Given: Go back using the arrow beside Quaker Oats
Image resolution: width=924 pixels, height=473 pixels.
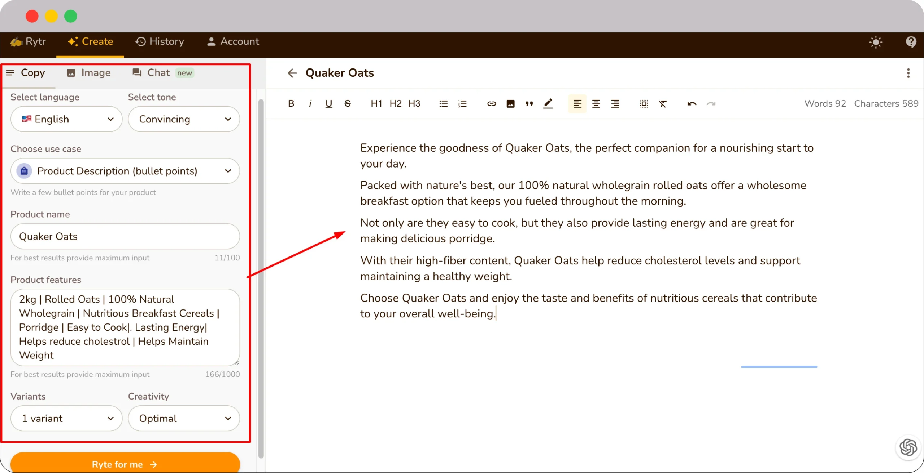Looking at the screenshot, I should (292, 73).
